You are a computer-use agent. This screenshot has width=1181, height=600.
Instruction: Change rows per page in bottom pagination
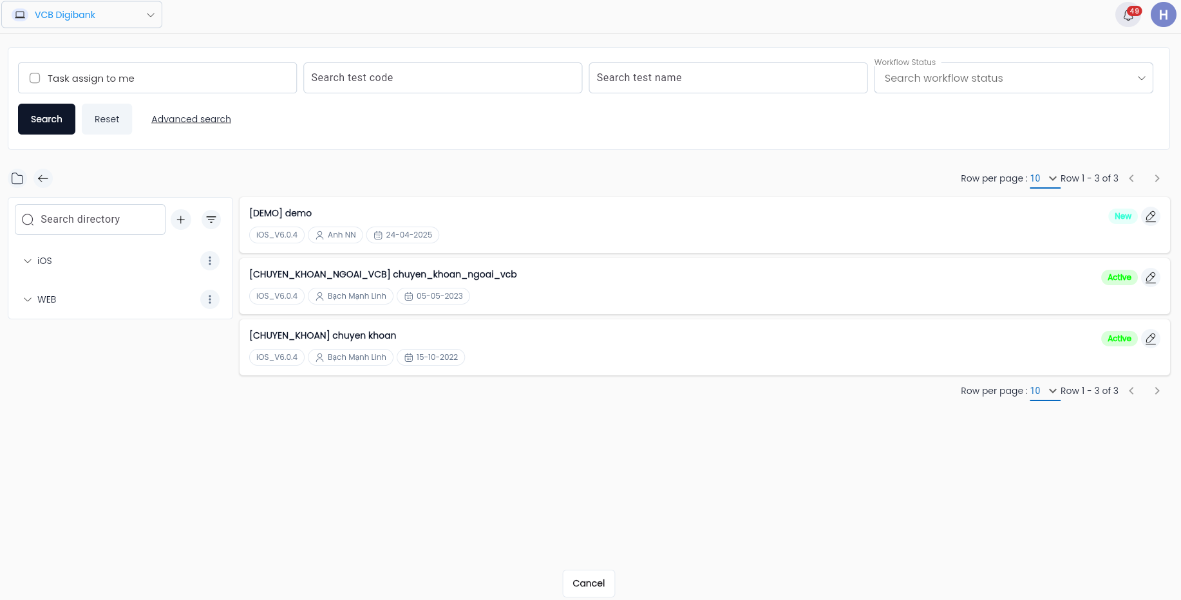(1044, 391)
